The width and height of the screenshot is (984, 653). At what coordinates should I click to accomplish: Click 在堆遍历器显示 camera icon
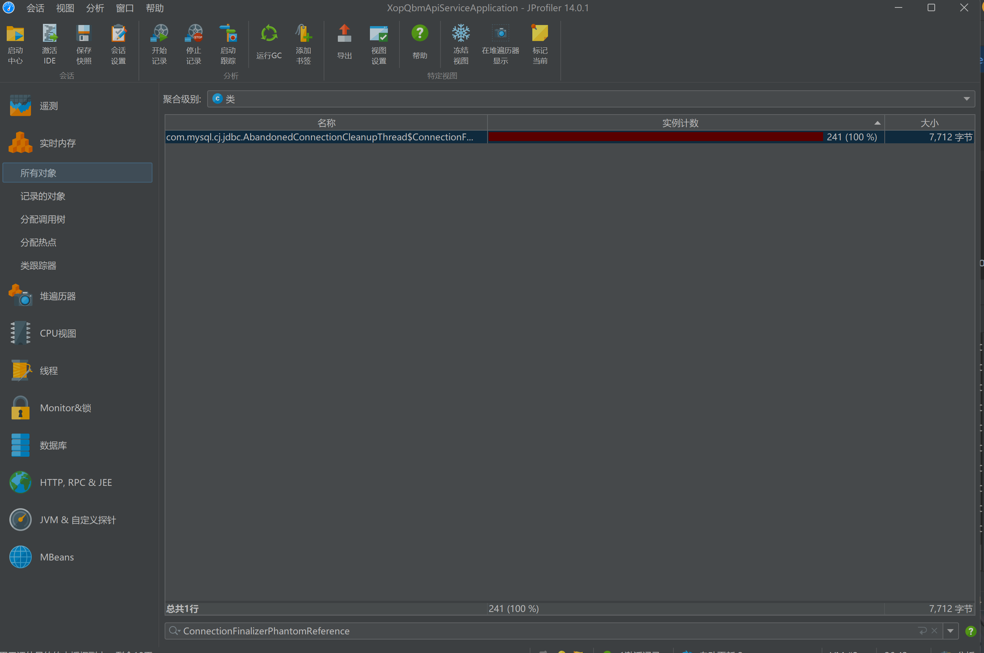[500, 33]
